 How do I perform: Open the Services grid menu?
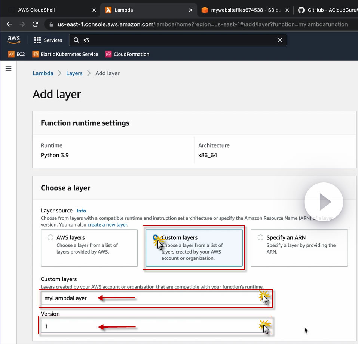click(48, 40)
